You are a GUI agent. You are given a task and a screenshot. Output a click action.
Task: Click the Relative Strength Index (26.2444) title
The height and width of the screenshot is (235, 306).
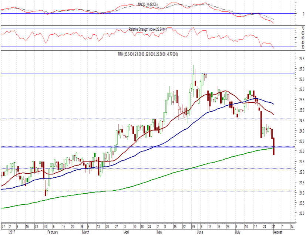[148, 30]
